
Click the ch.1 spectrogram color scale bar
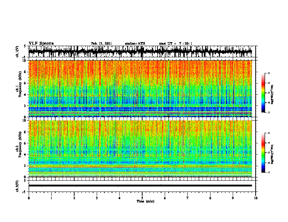tap(263, 93)
